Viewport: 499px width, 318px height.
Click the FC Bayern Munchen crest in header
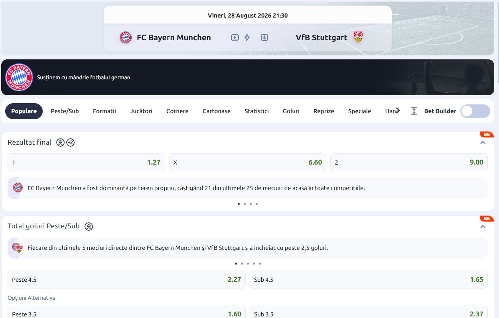[x=126, y=37]
